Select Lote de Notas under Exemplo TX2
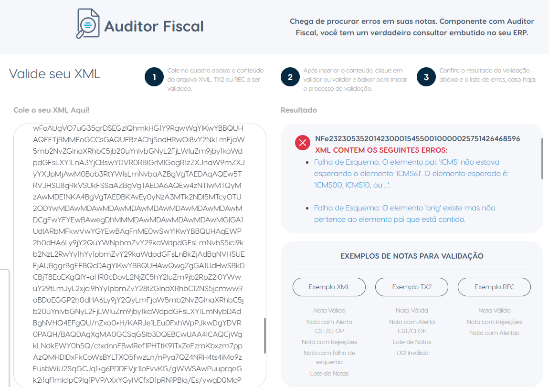This screenshot has width=549, height=387. click(412, 342)
